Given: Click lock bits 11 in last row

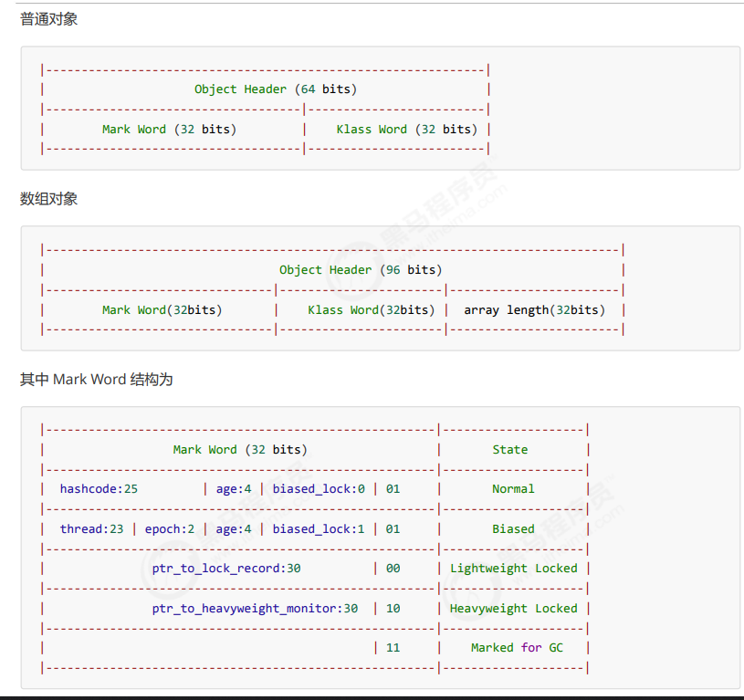Looking at the screenshot, I should tap(393, 648).
